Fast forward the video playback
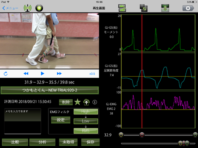Viewport: 198px width, 148px height. tap(59, 73)
